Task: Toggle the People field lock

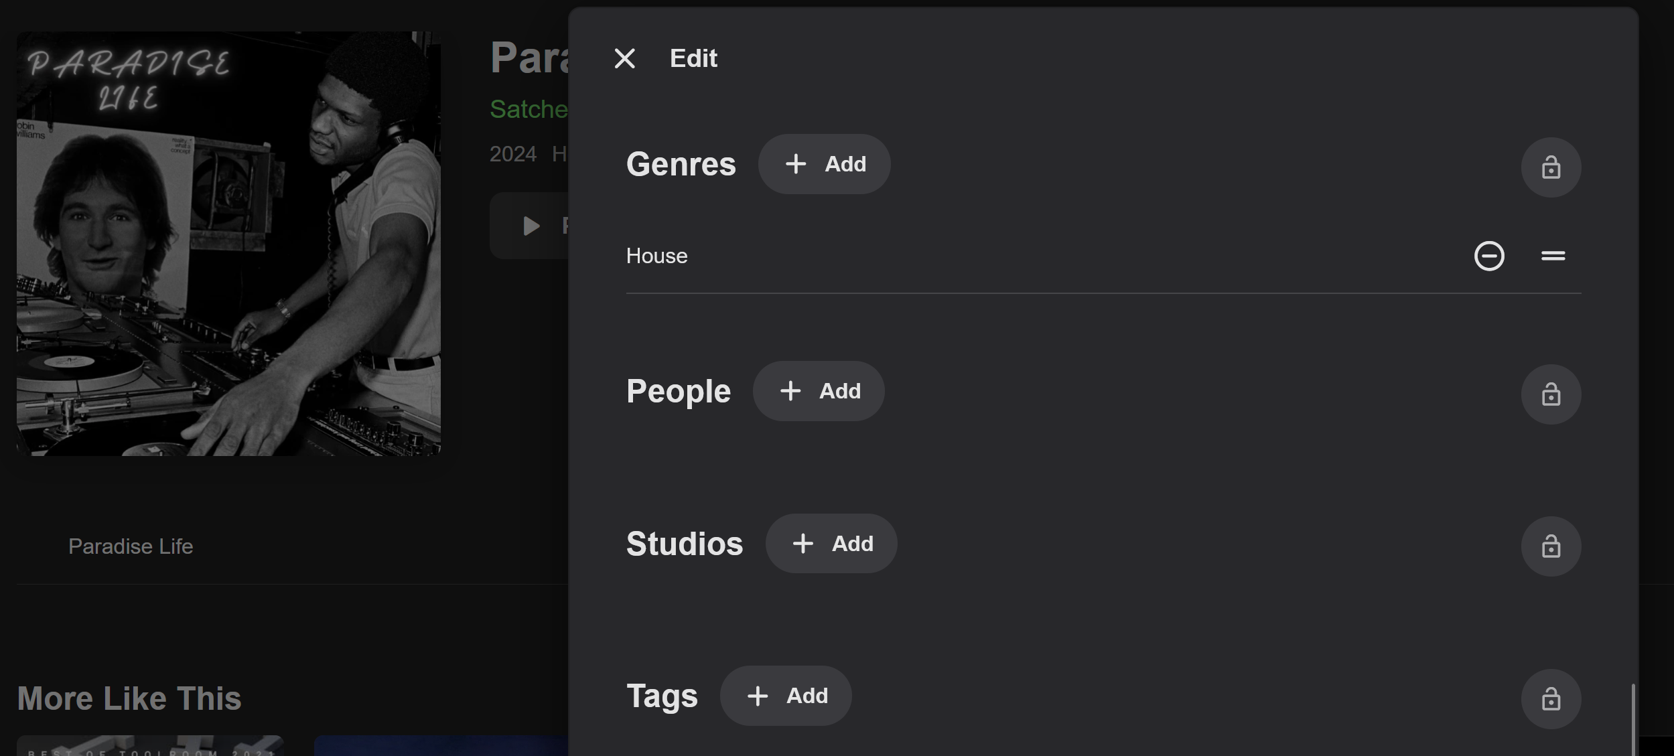Action: coord(1551,394)
